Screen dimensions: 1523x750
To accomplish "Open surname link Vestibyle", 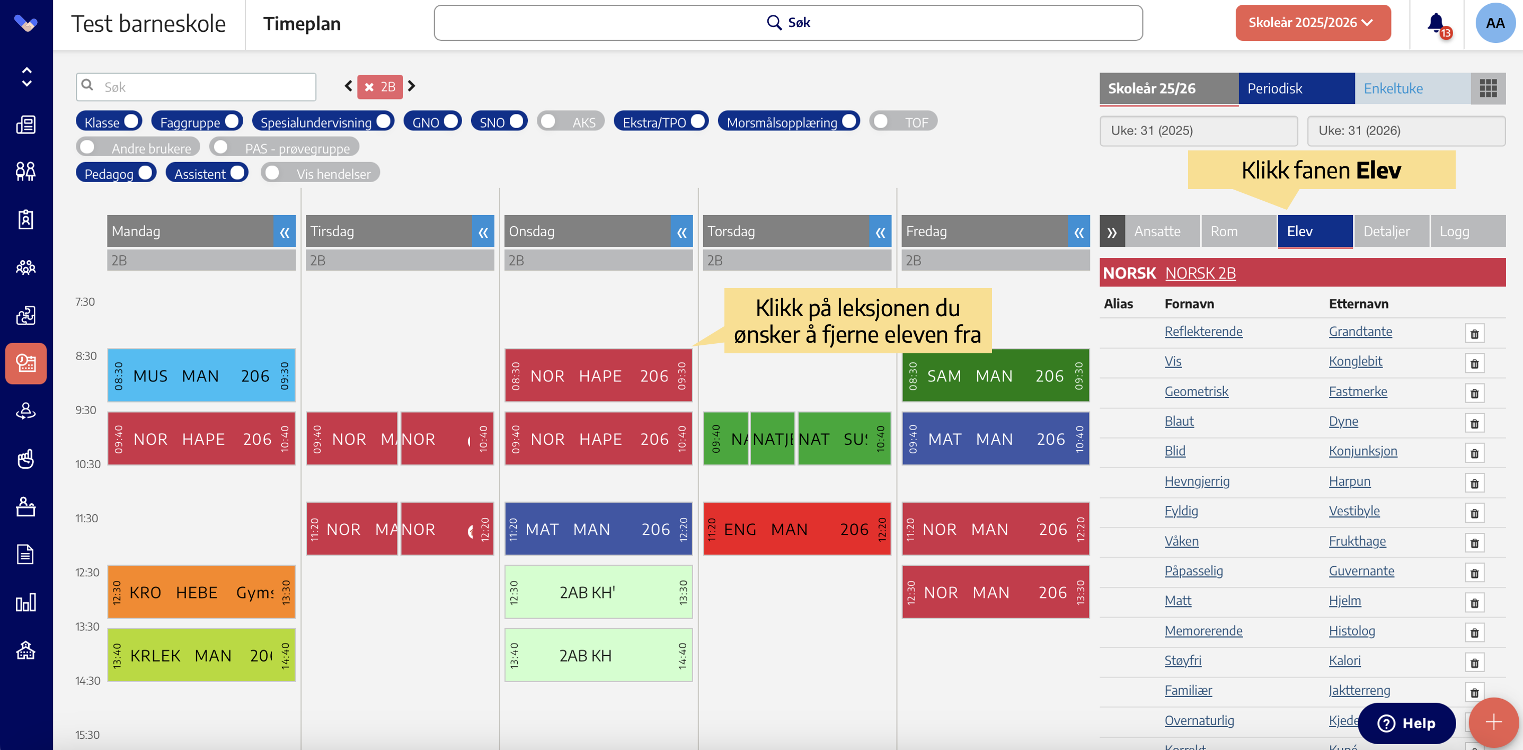I will (1354, 511).
